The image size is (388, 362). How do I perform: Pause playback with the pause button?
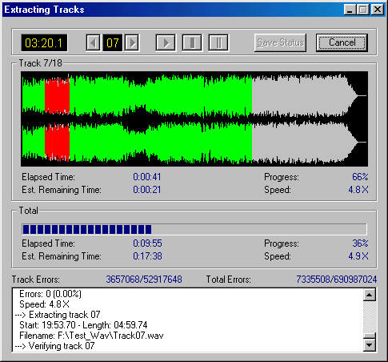tap(218, 42)
